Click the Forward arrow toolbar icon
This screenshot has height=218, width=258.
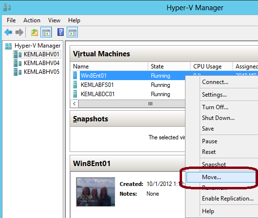[19, 32]
